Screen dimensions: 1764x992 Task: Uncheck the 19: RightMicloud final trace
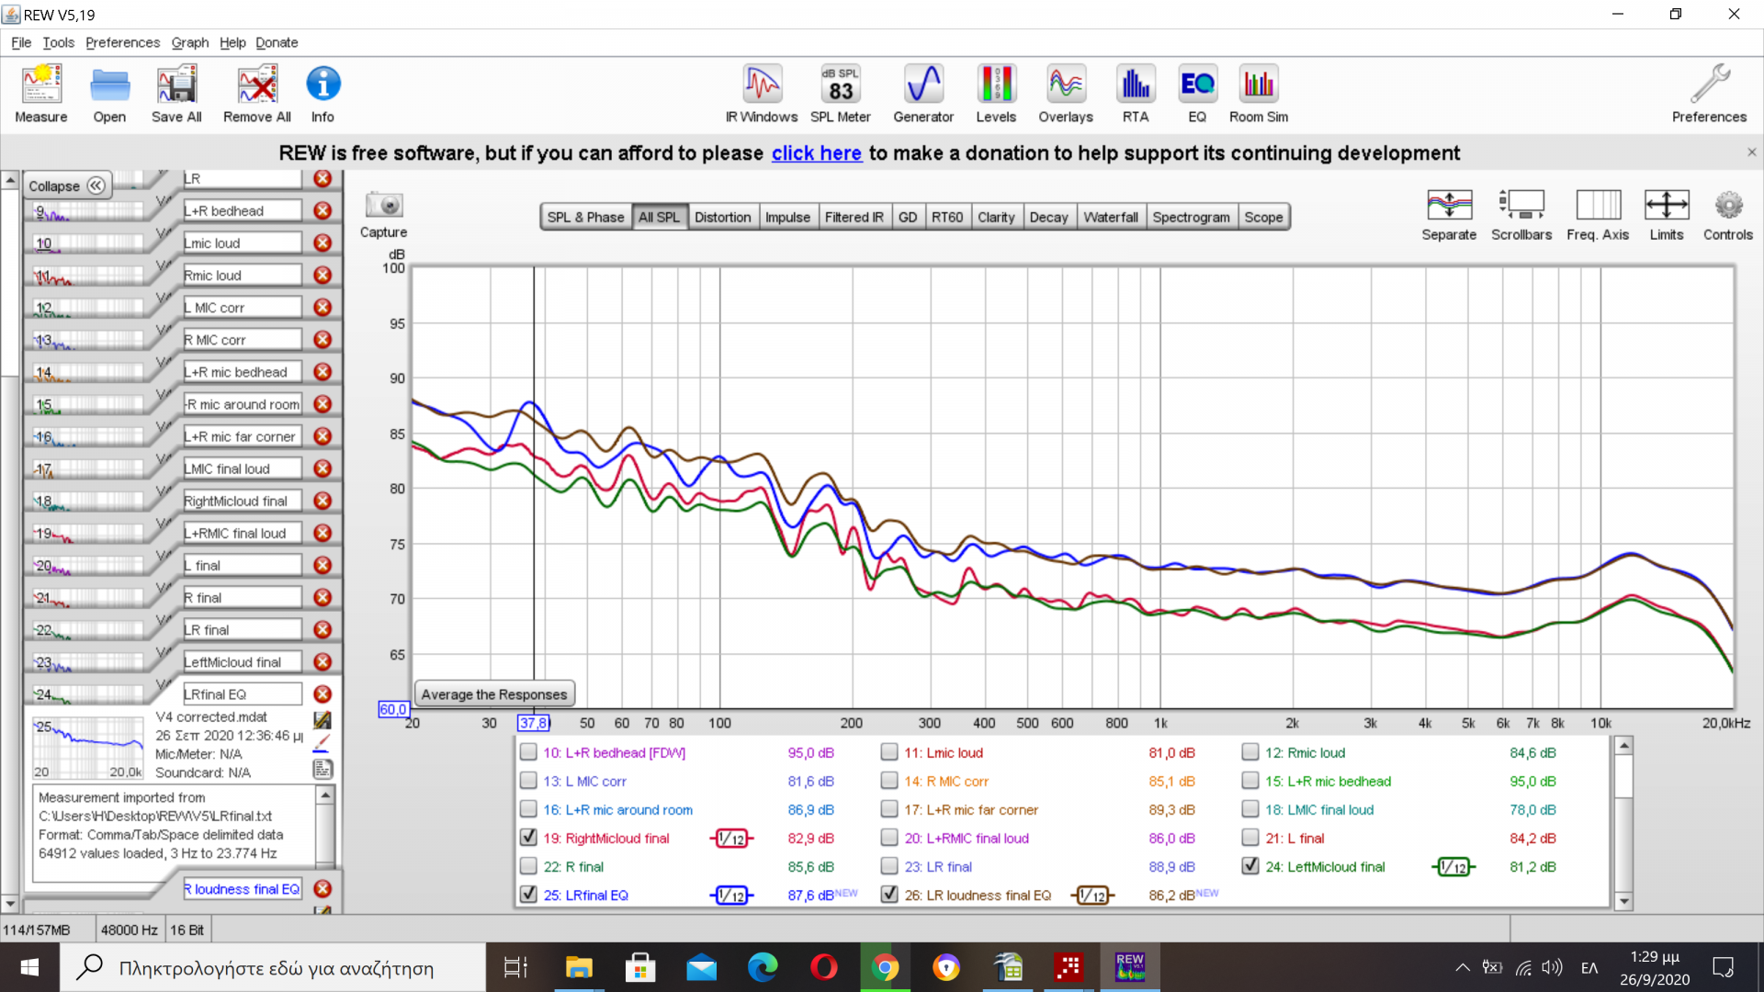tap(528, 838)
